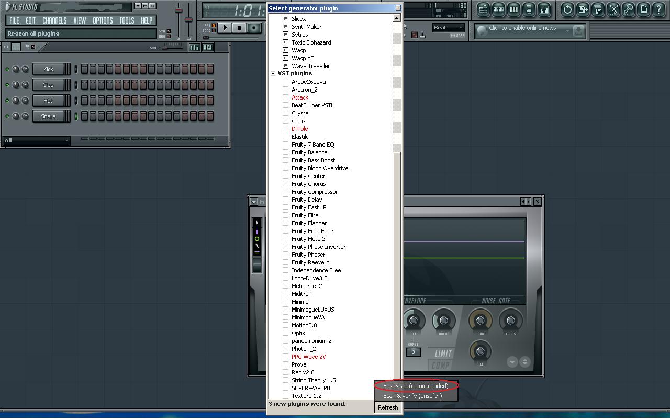Choose Scan & verify (unsafe!)
This screenshot has height=420, width=670.
click(x=416, y=396)
